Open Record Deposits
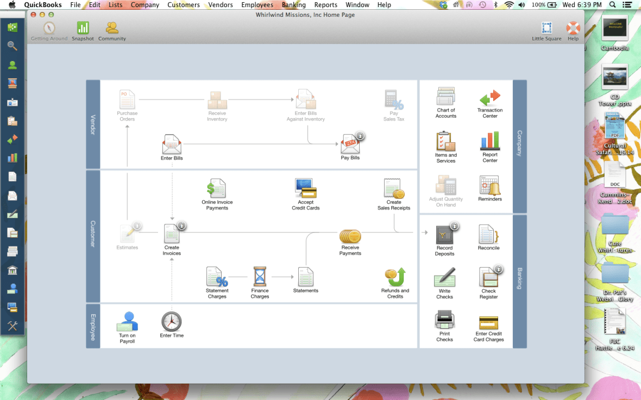The height and width of the screenshot is (400, 641). point(444,239)
